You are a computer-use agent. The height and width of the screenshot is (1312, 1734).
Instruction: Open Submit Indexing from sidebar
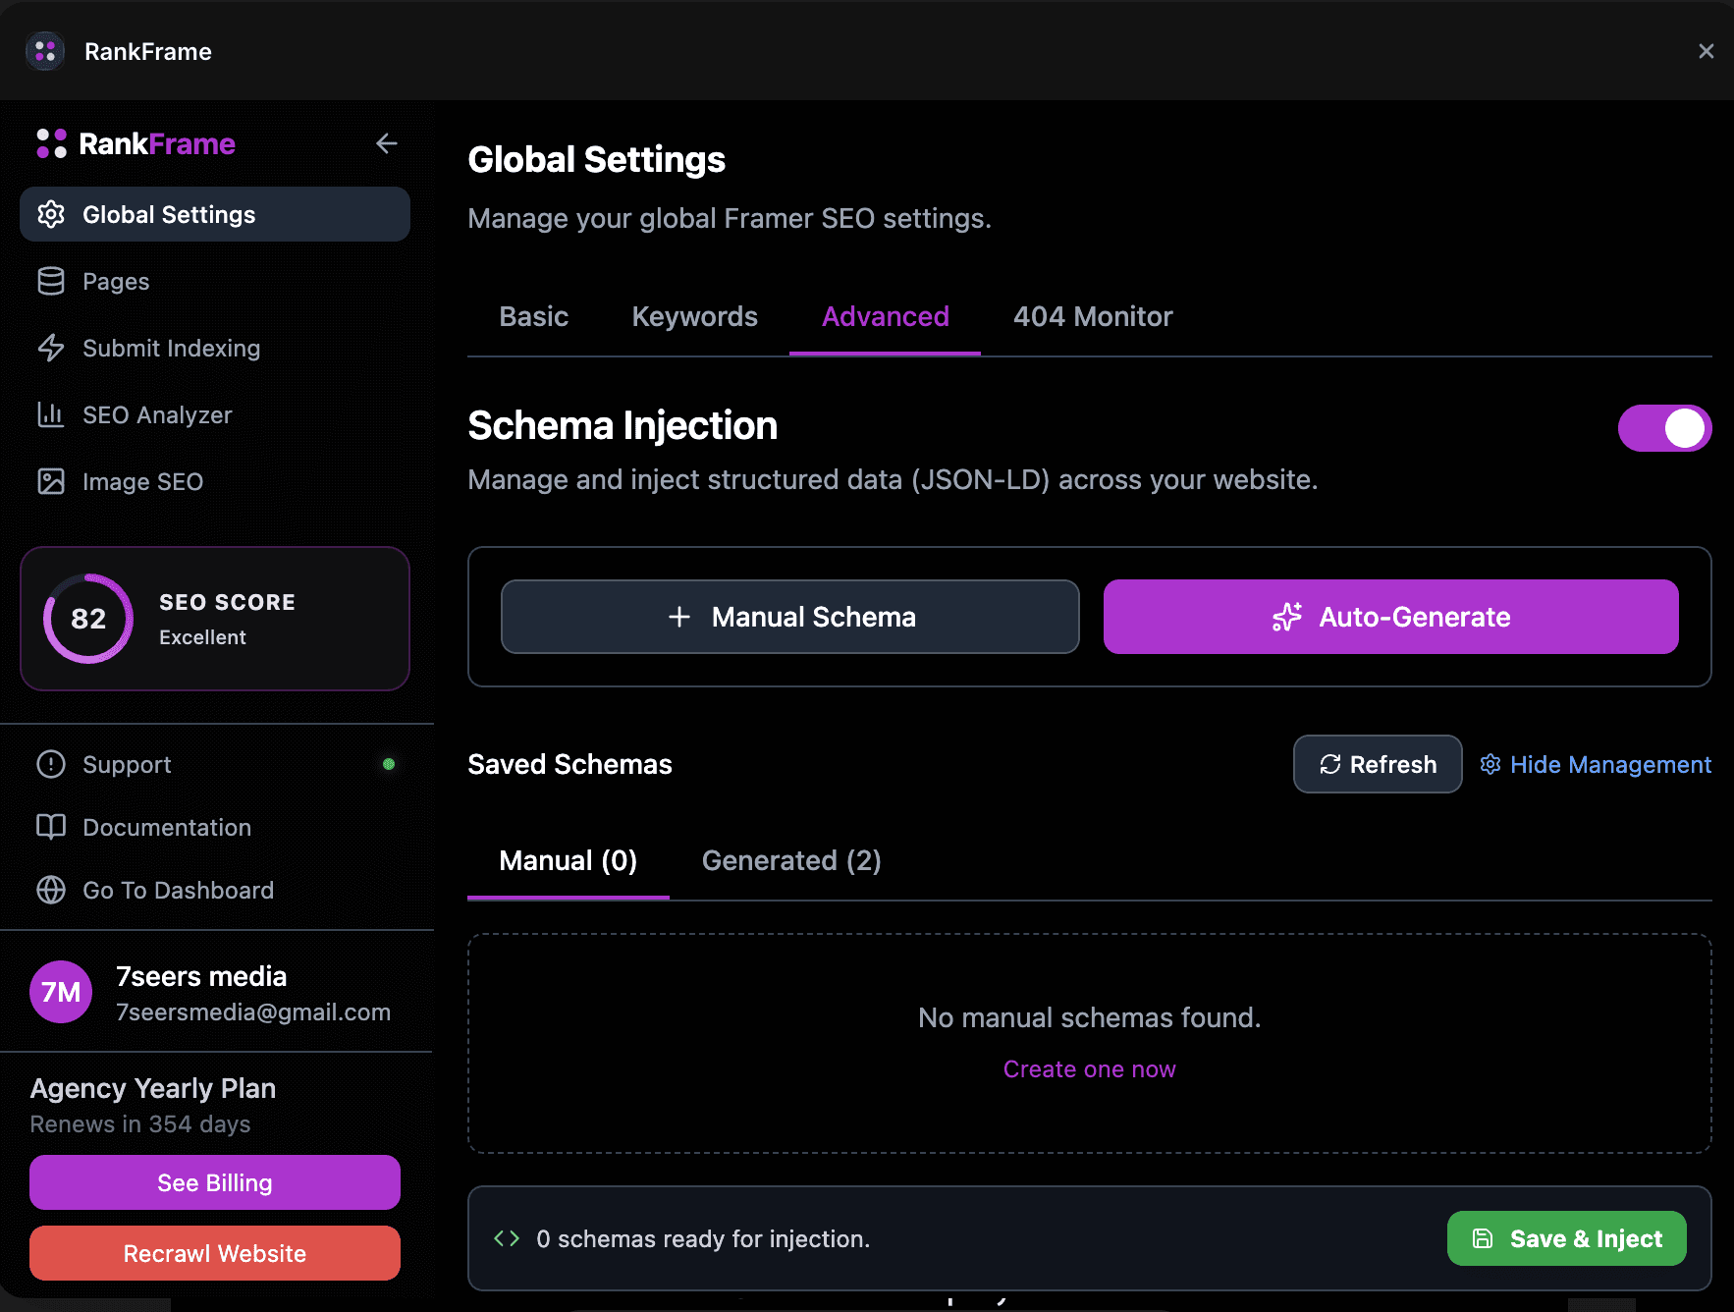pyautogui.click(x=215, y=348)
